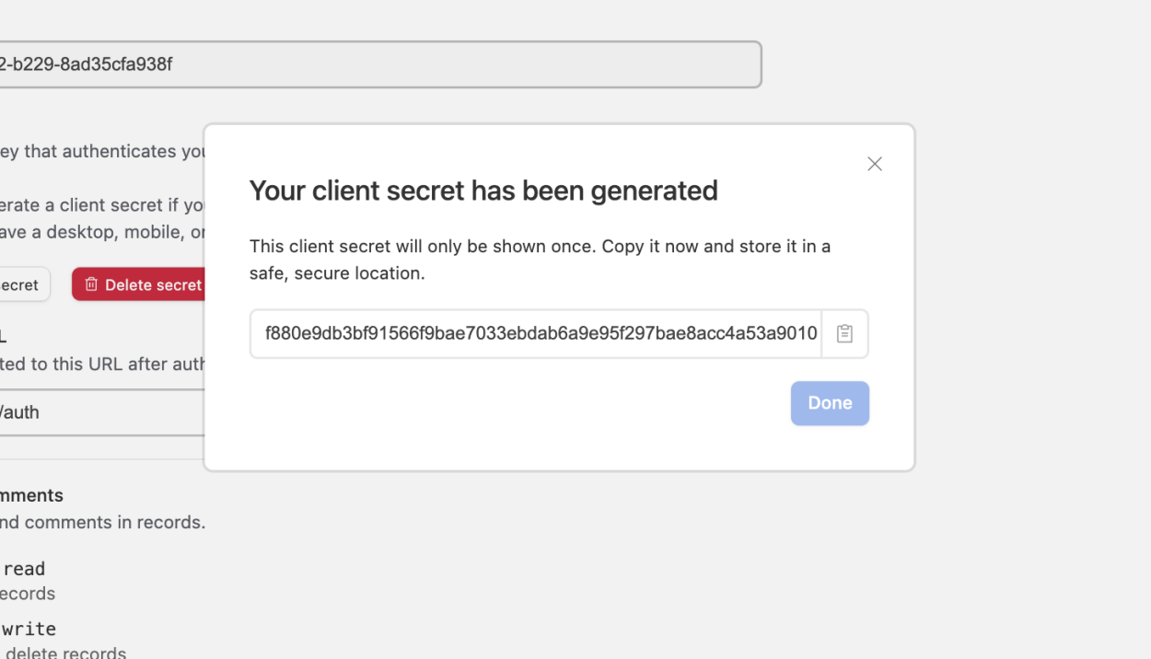The width and height of the screenshot is (1151, 659).
Task: Click the red Delete secret label
Action: coord(152,285)
